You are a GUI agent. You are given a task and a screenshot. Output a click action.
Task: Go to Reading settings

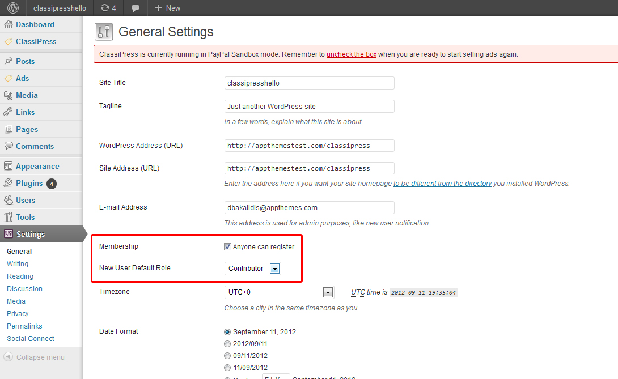[x=20, y=276]
